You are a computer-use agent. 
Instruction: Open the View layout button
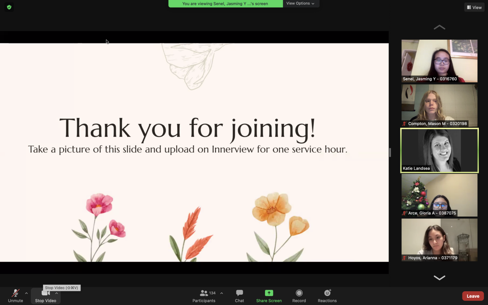(x=474, y=7)
